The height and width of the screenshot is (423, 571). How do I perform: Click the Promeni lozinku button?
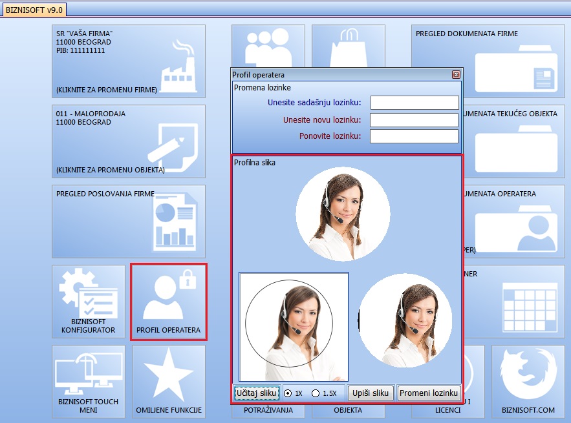(429, 393)
